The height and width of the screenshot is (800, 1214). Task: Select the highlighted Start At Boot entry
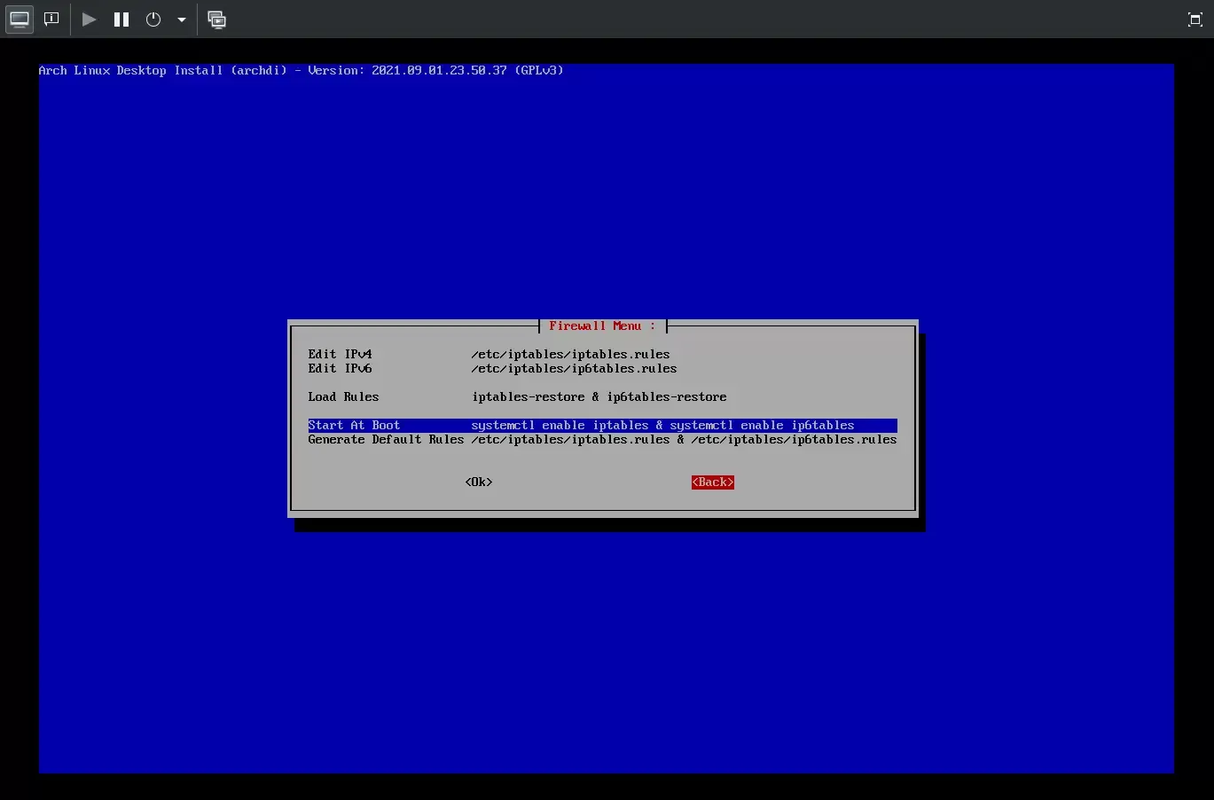coord(354,425)
